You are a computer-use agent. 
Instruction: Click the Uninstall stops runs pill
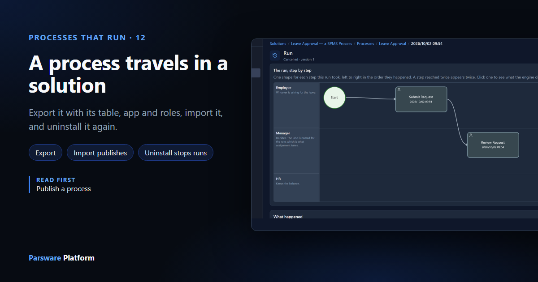pos(176,153)
